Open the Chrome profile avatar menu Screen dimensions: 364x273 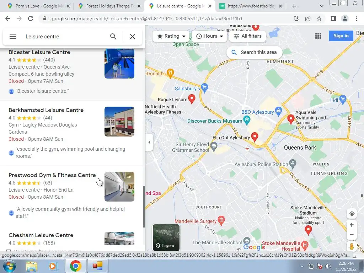pyautogui.click(x=345, y=18)
